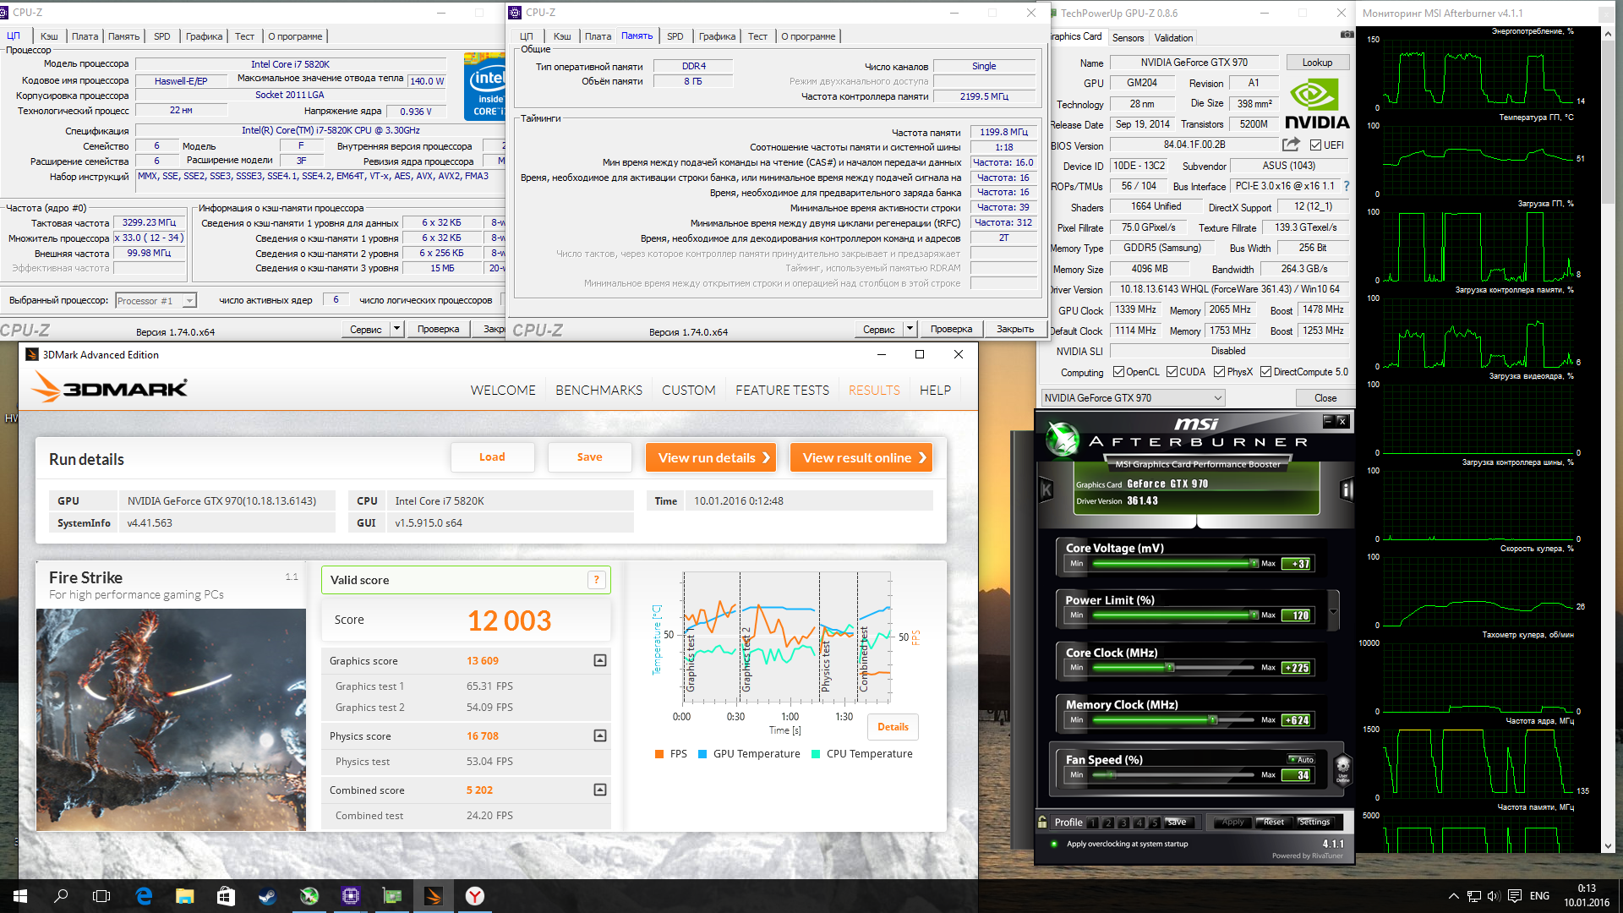Open Steam from the taskbar
The image size is (1623, 913).
[267, 896]
